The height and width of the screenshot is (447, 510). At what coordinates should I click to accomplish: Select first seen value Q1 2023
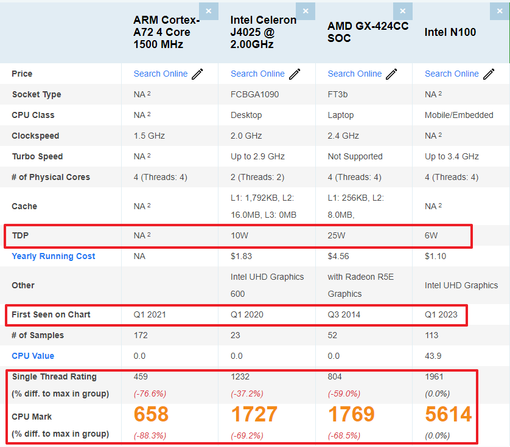coord(441,314)
